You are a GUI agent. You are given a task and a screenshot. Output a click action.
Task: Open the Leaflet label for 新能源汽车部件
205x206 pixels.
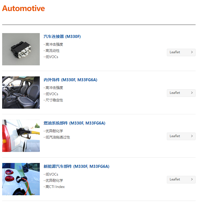pyautogui.click(x=175, y=179)
